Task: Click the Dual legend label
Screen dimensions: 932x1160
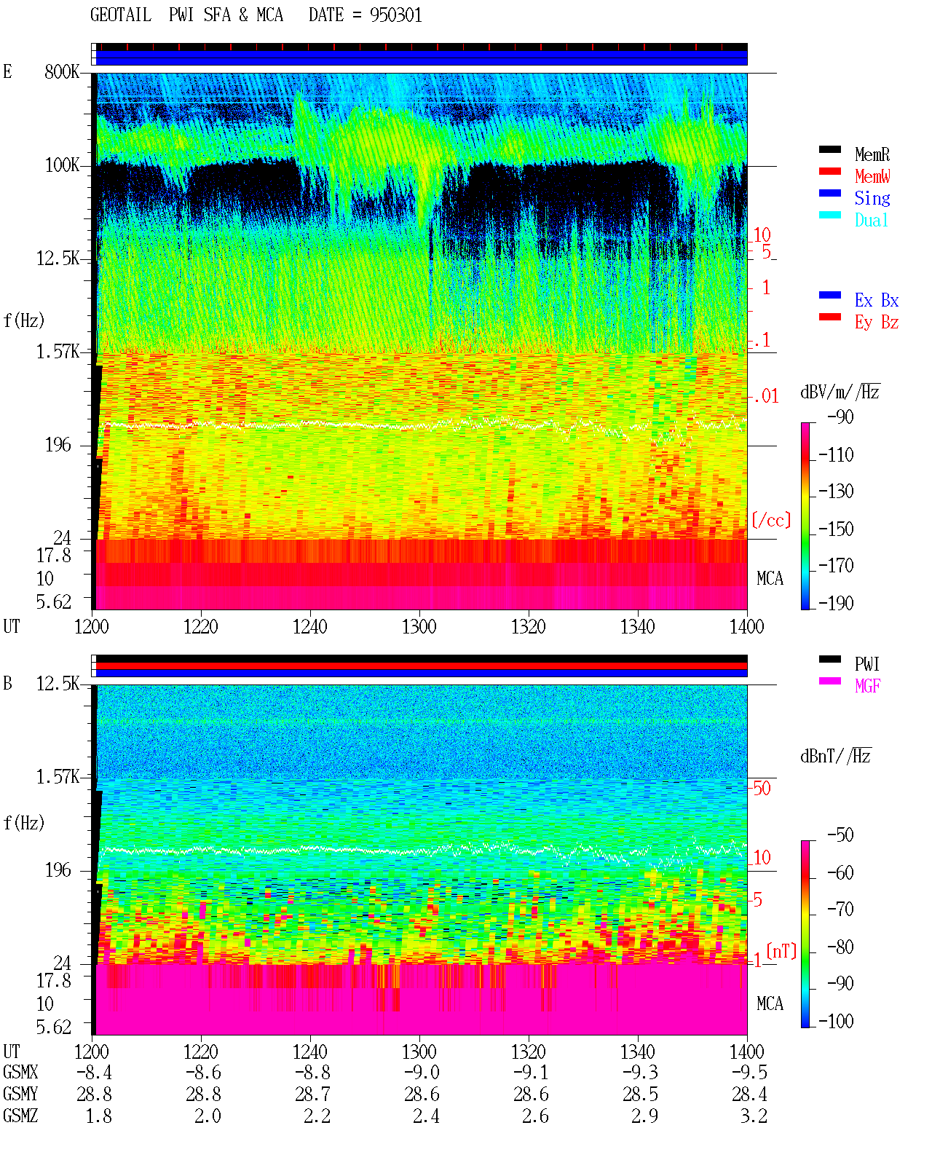Action: coord(872,220)
